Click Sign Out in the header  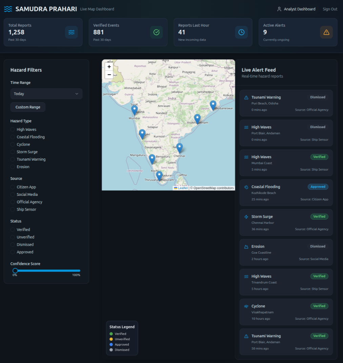pos(330,9)
